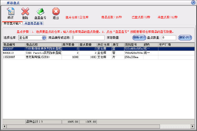Sort by 库存数量 column header
Viewport: 197px width, 131px height.
pos(70,44)
